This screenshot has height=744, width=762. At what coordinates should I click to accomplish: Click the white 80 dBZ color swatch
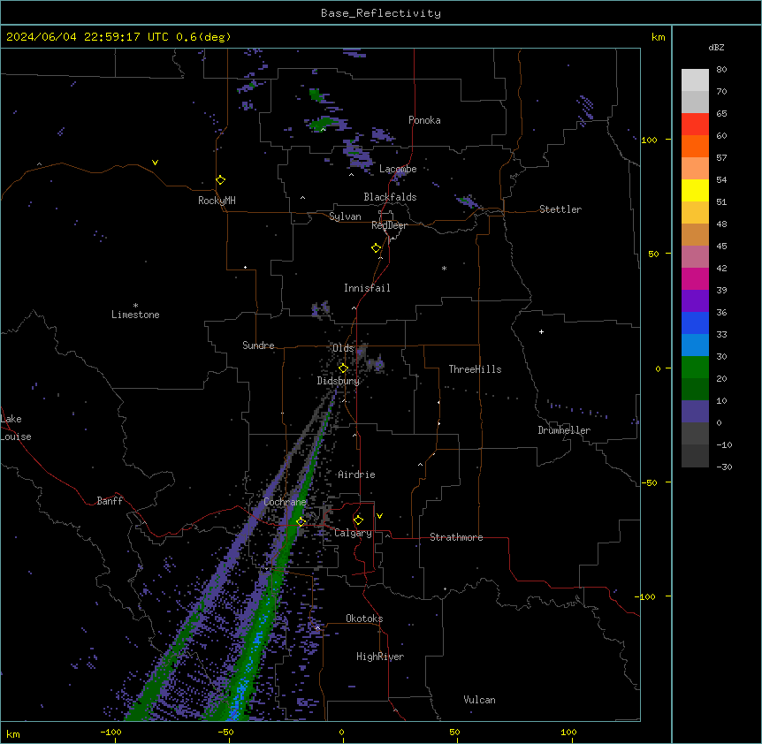pos(695,80)
